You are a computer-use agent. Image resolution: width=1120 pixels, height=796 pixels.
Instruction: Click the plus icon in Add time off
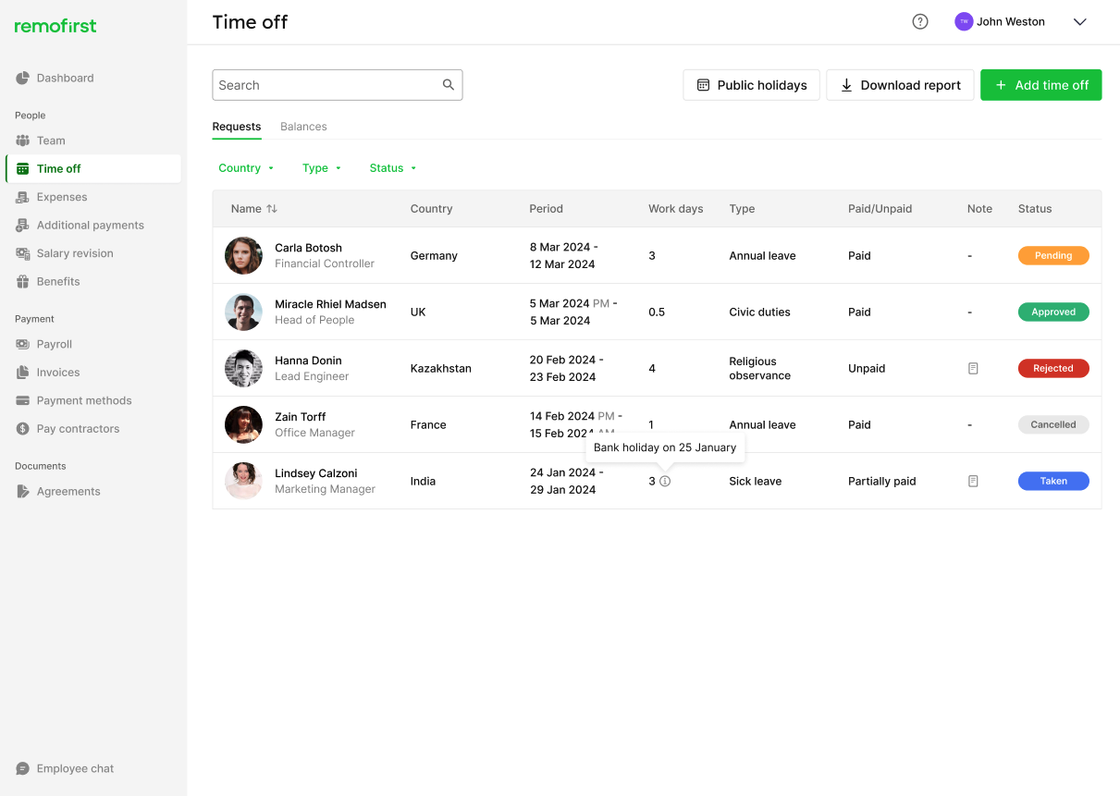coord(1001,85)
